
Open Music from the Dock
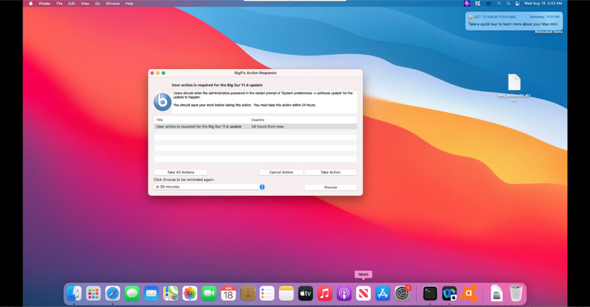pyautogui.click(x=325, y=294)
